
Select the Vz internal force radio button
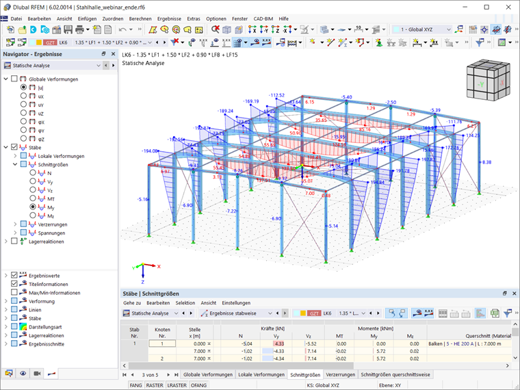click(32, 190)
